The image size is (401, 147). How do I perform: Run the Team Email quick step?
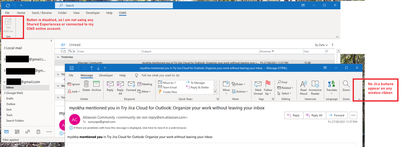click(167, 87)
